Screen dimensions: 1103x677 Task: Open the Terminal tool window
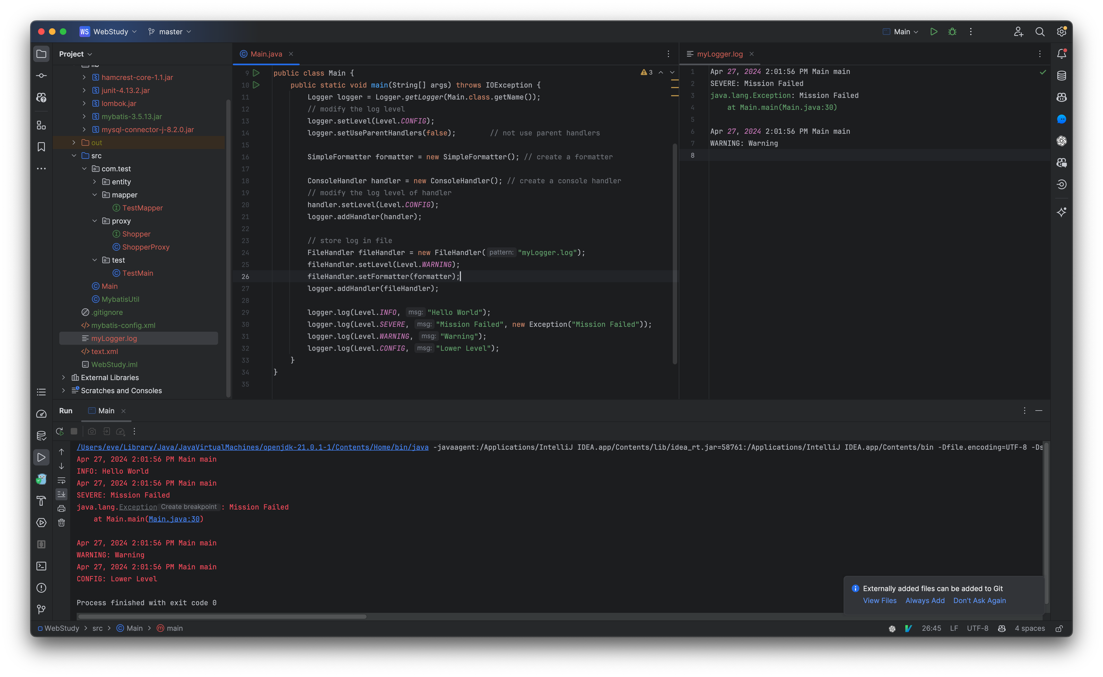(41, 566)
